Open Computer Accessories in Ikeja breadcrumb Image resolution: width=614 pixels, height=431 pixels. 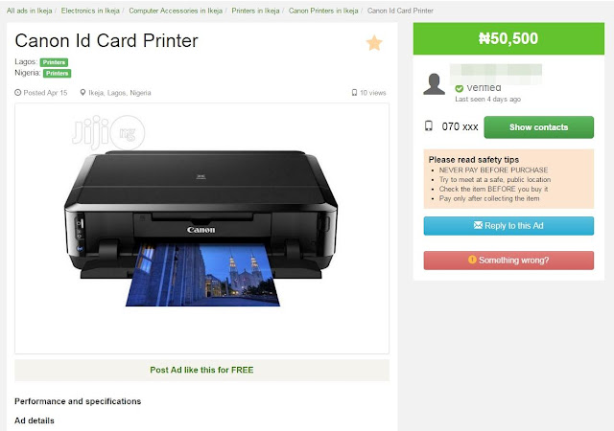pos(176,11)
